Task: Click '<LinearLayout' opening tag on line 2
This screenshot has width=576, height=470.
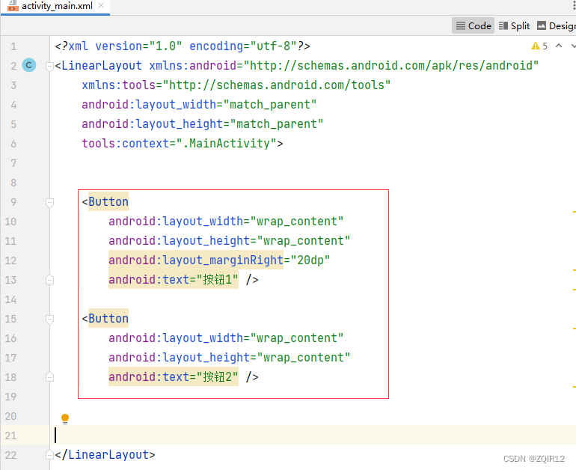Action: click(x=99, y=65)
